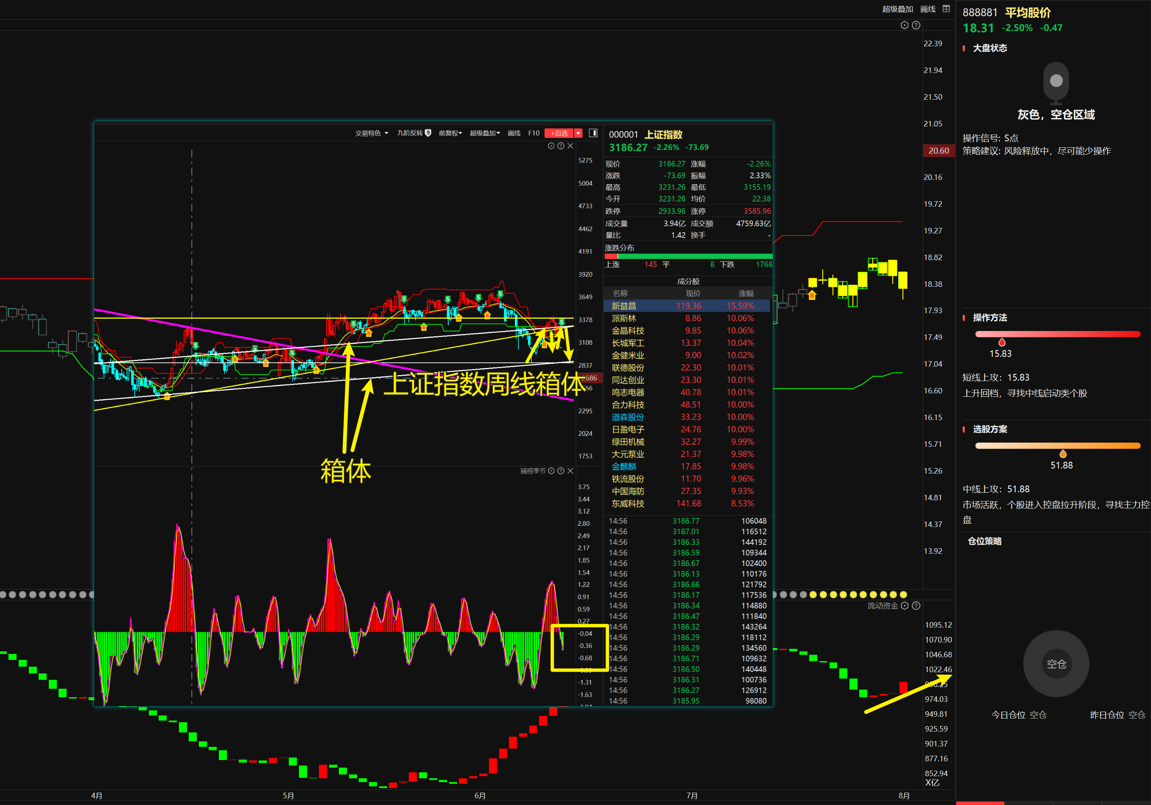Screen dimensions: 1151x805
Task: Add index to watchlist with +自选
Action: [559, 133]
